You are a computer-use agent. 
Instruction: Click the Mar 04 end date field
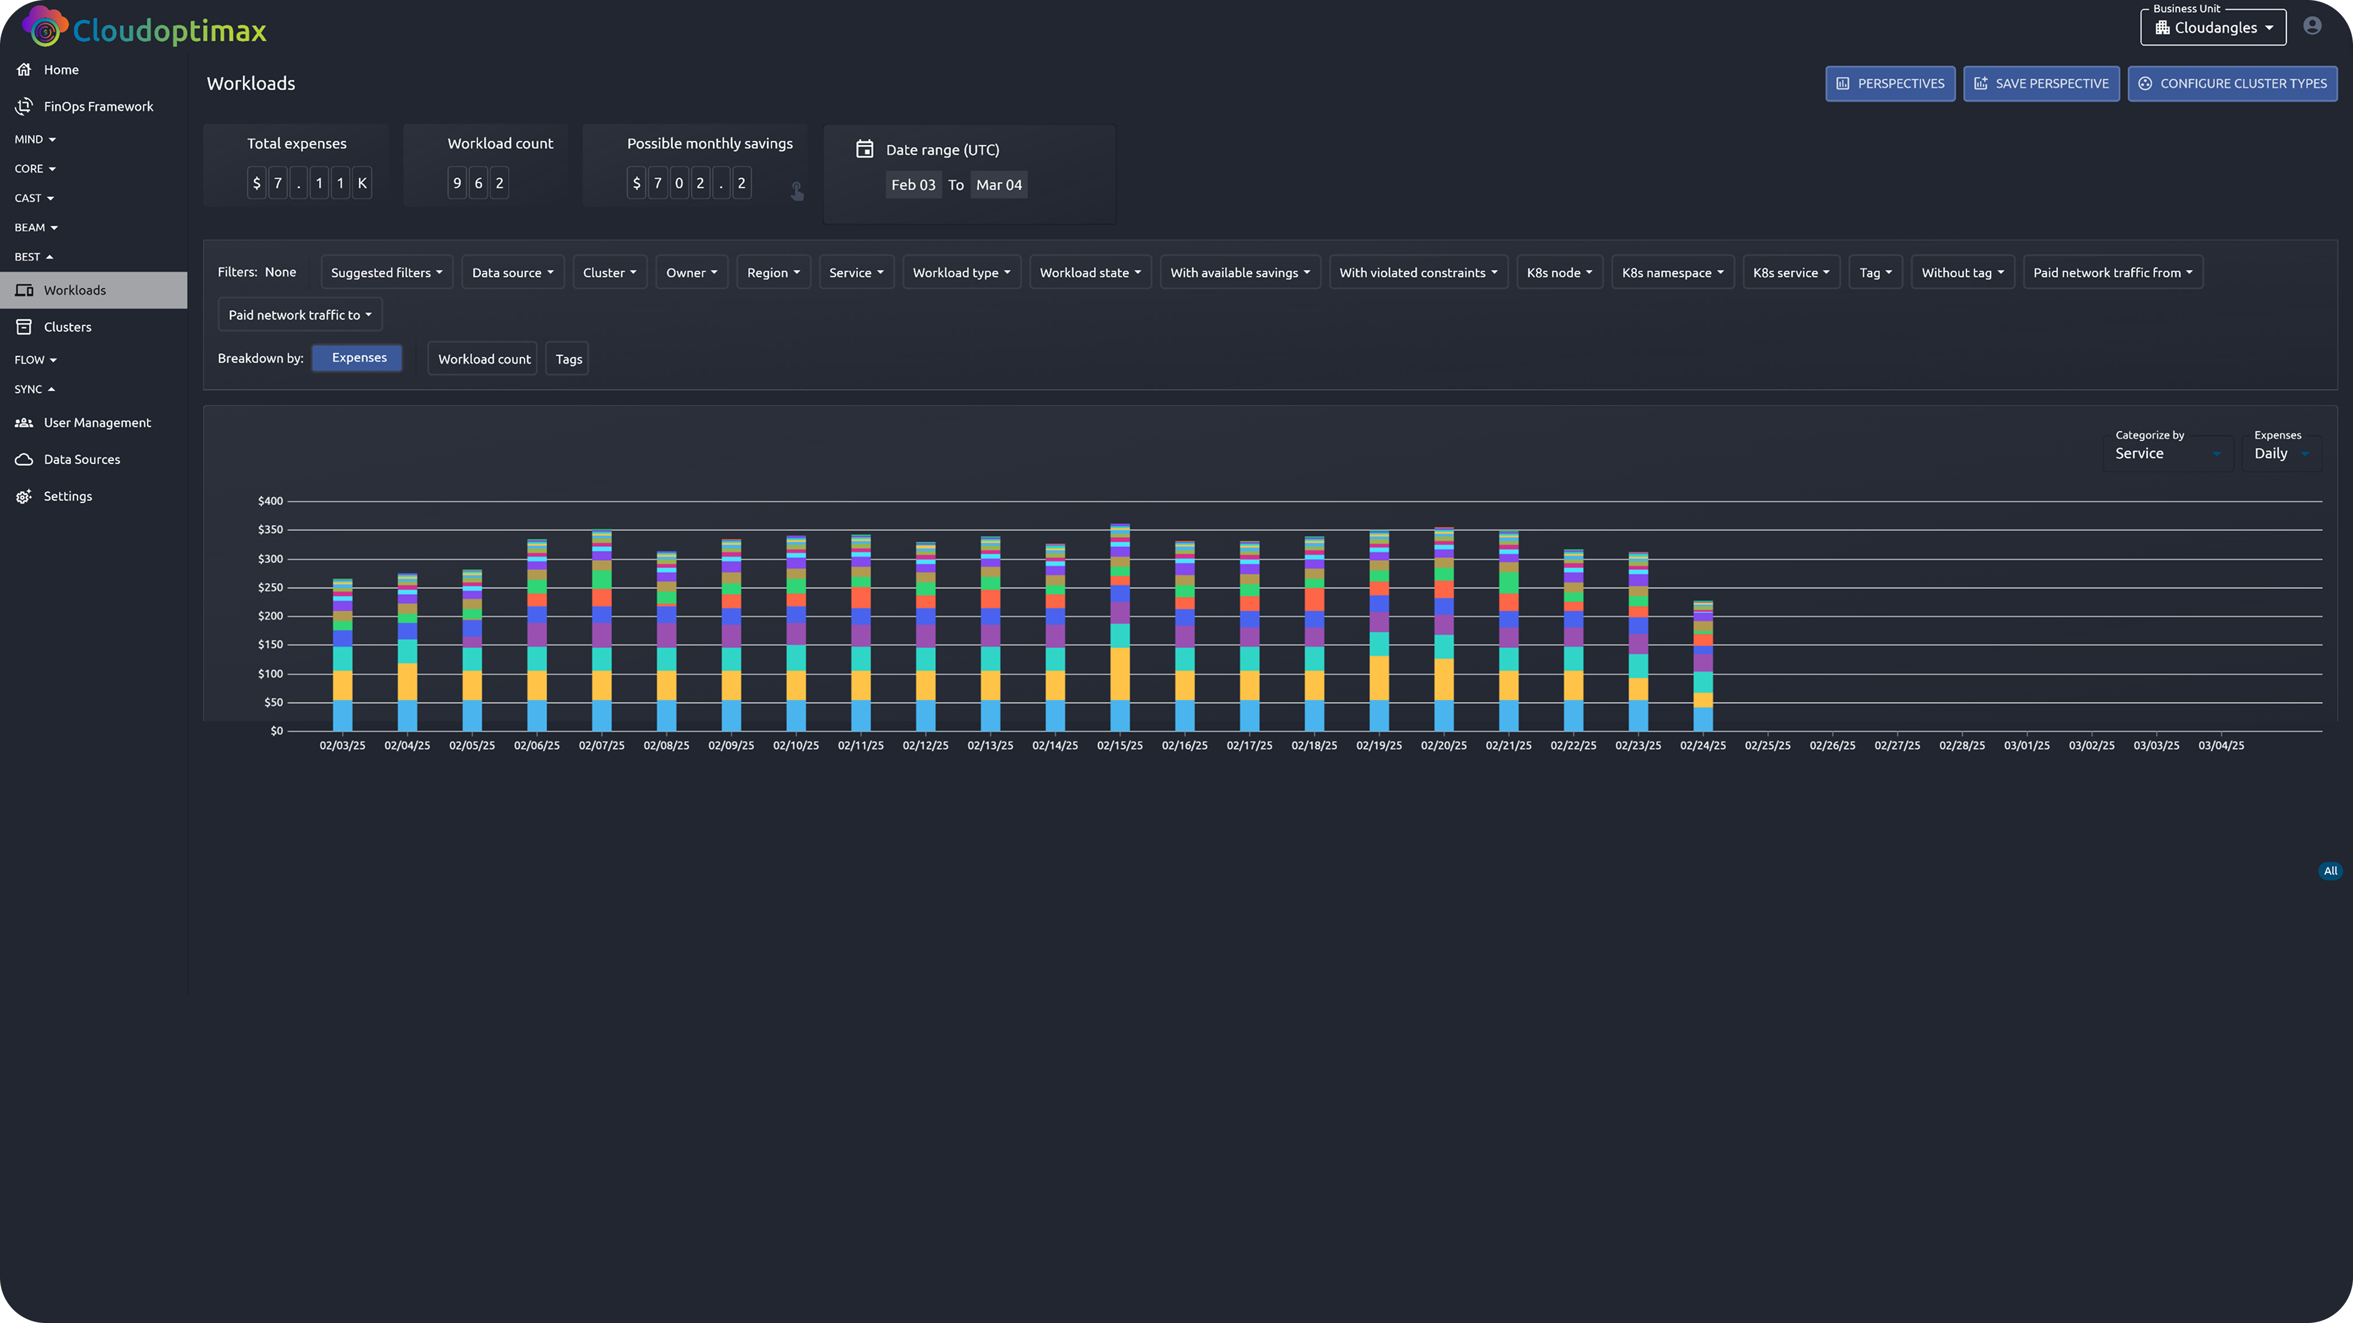click(998, 184)
